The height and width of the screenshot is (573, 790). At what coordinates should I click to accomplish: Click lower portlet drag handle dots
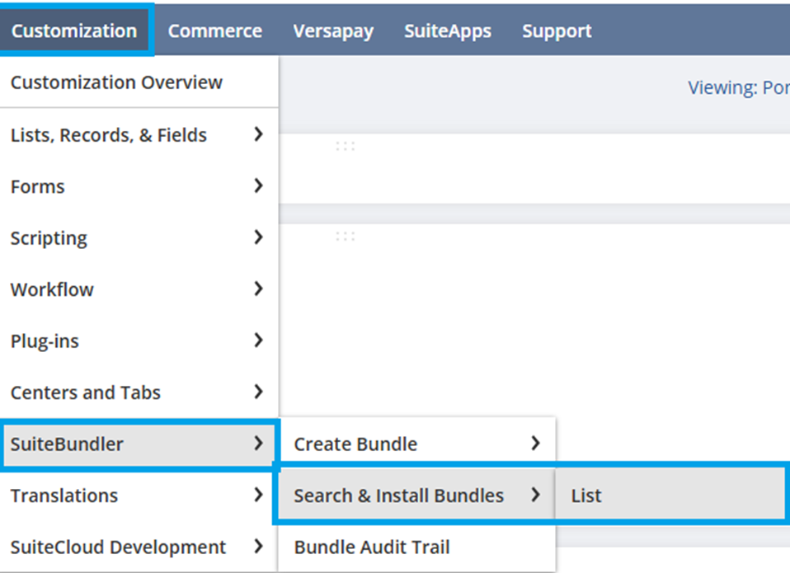pos(346,236)
